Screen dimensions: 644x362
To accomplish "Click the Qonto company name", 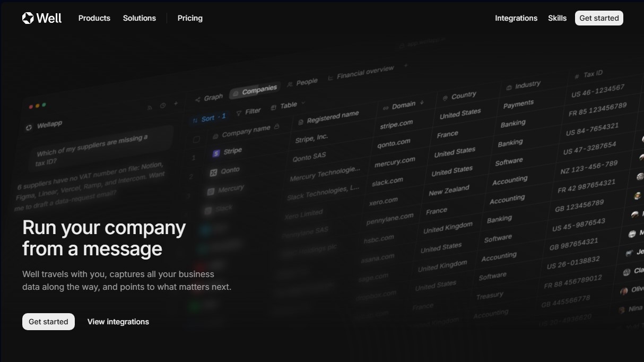I will point(230,170).
